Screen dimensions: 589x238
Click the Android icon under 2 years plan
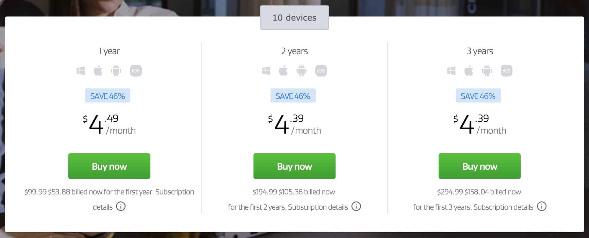(x=302, y=71)
